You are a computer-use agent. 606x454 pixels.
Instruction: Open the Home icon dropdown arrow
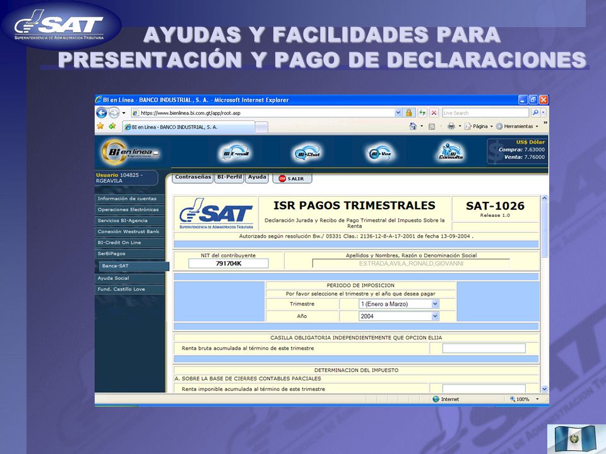(x=422, y=126)
